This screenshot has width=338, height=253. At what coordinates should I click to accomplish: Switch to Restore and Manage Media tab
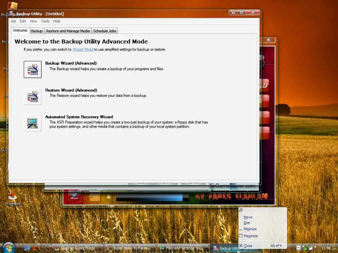coord(68,31)
